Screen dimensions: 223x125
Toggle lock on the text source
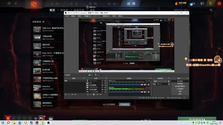click(x=105, y=81)
